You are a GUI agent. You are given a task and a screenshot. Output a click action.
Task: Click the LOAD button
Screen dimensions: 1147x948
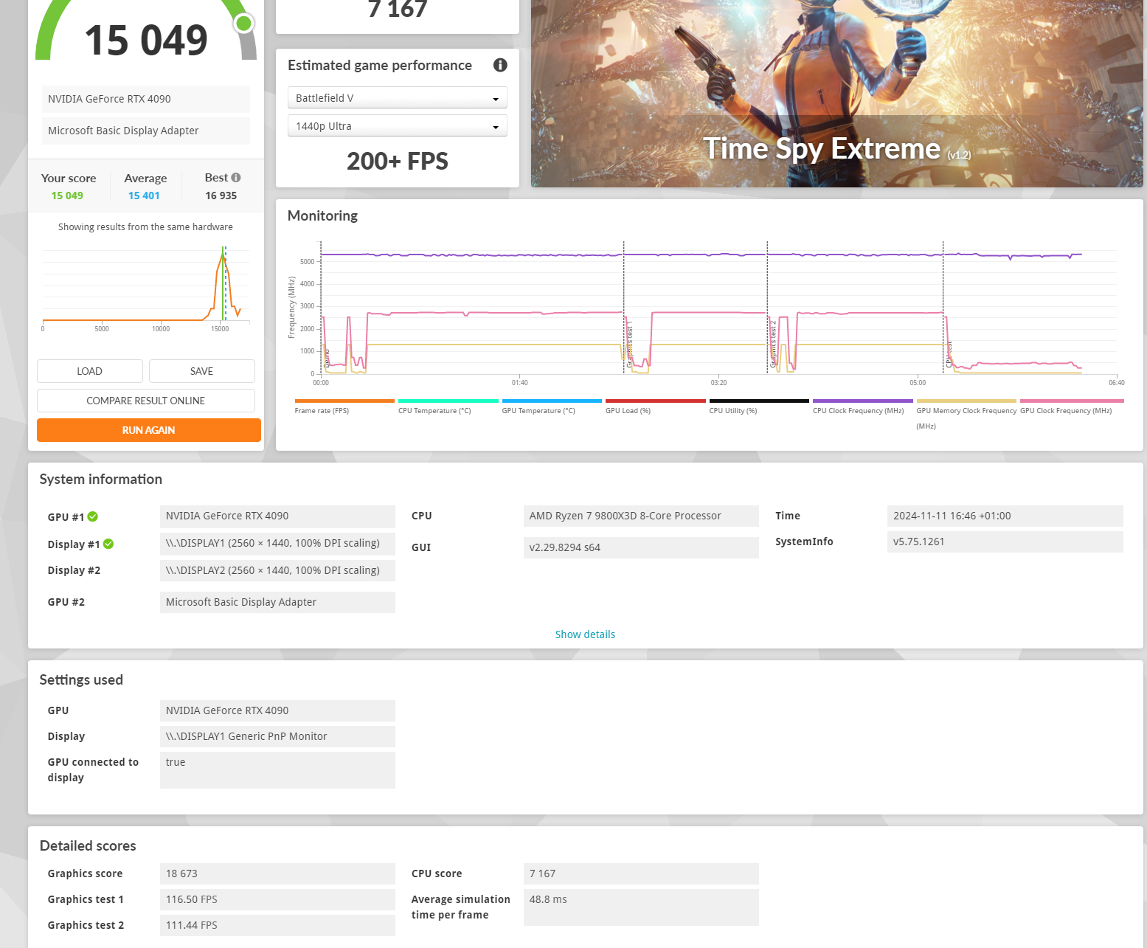coord(90,371)
